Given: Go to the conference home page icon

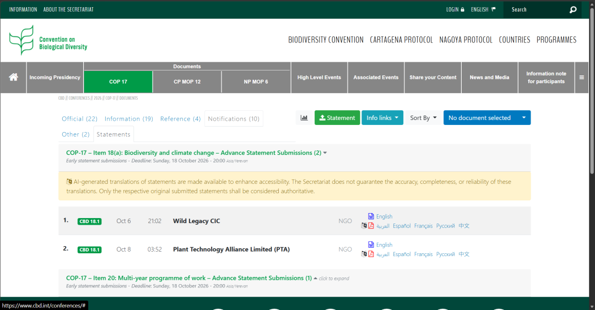Looking at the screenshot, I should [x=13, y=78].
